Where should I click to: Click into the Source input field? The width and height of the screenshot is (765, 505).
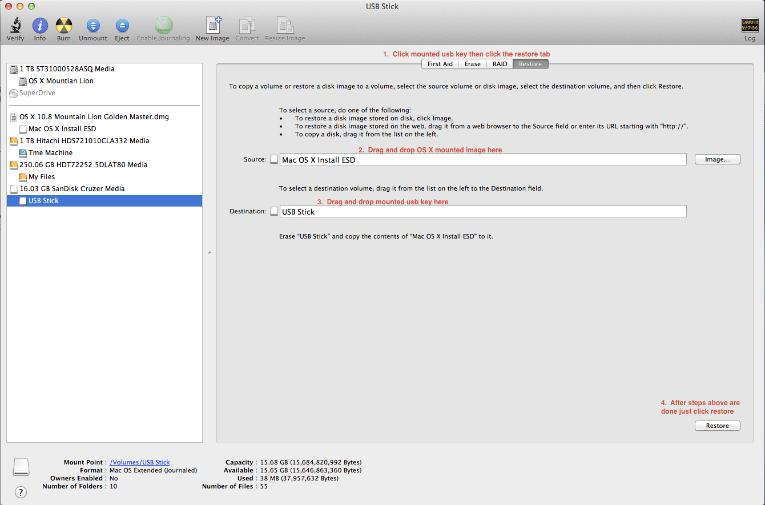tap(483, 160)
